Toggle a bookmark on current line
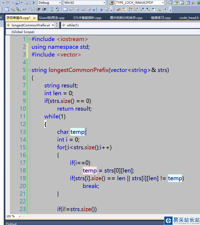Image resolution: width=200 pixels, height=225 pixels. 65,9
